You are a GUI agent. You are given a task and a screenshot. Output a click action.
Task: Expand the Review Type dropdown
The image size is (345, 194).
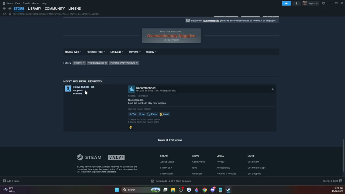click(73, 52)
